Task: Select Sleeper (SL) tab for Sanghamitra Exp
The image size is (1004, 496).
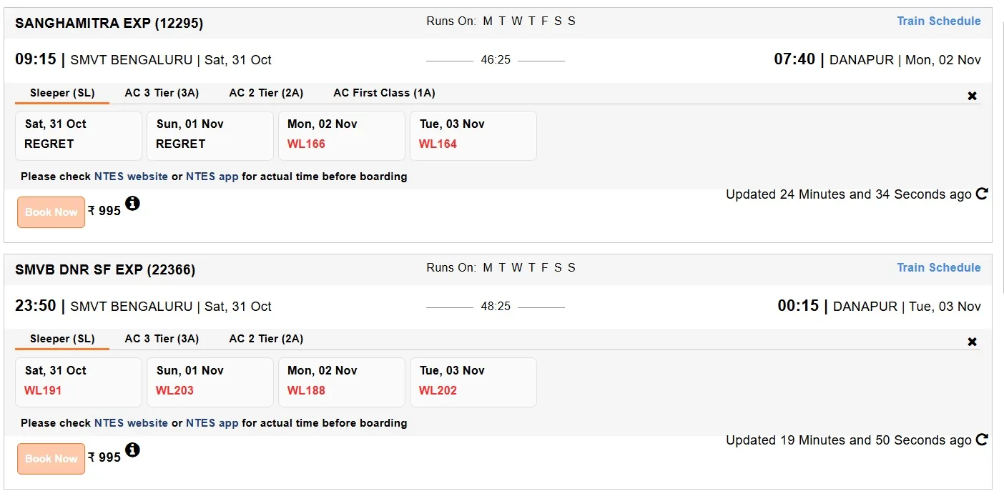Action: tap(62, 93)
